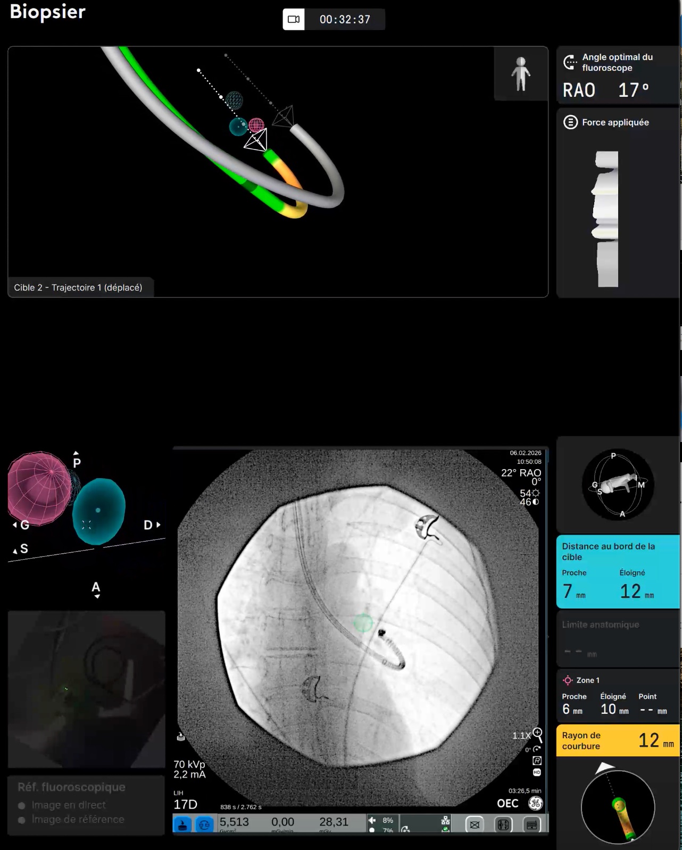Click the 28,31 cumulative dose value
This screenshot has height=850, width=682.
[334, 822]
